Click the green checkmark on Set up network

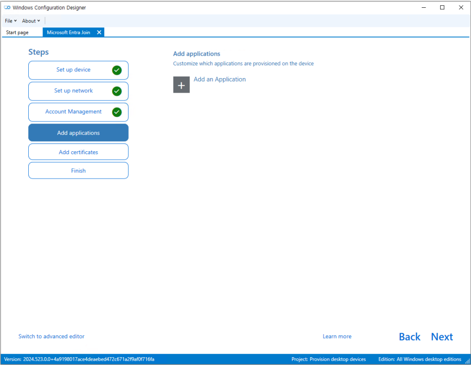[x=117, y=91]
